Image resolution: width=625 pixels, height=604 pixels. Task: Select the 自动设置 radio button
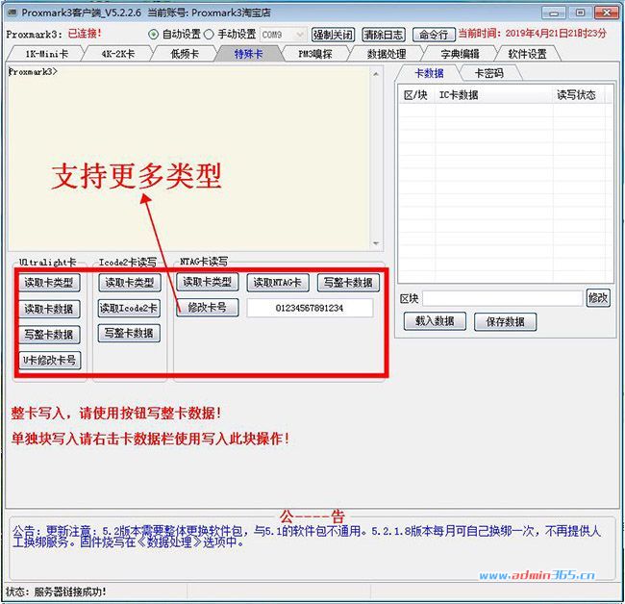[153, 35]
